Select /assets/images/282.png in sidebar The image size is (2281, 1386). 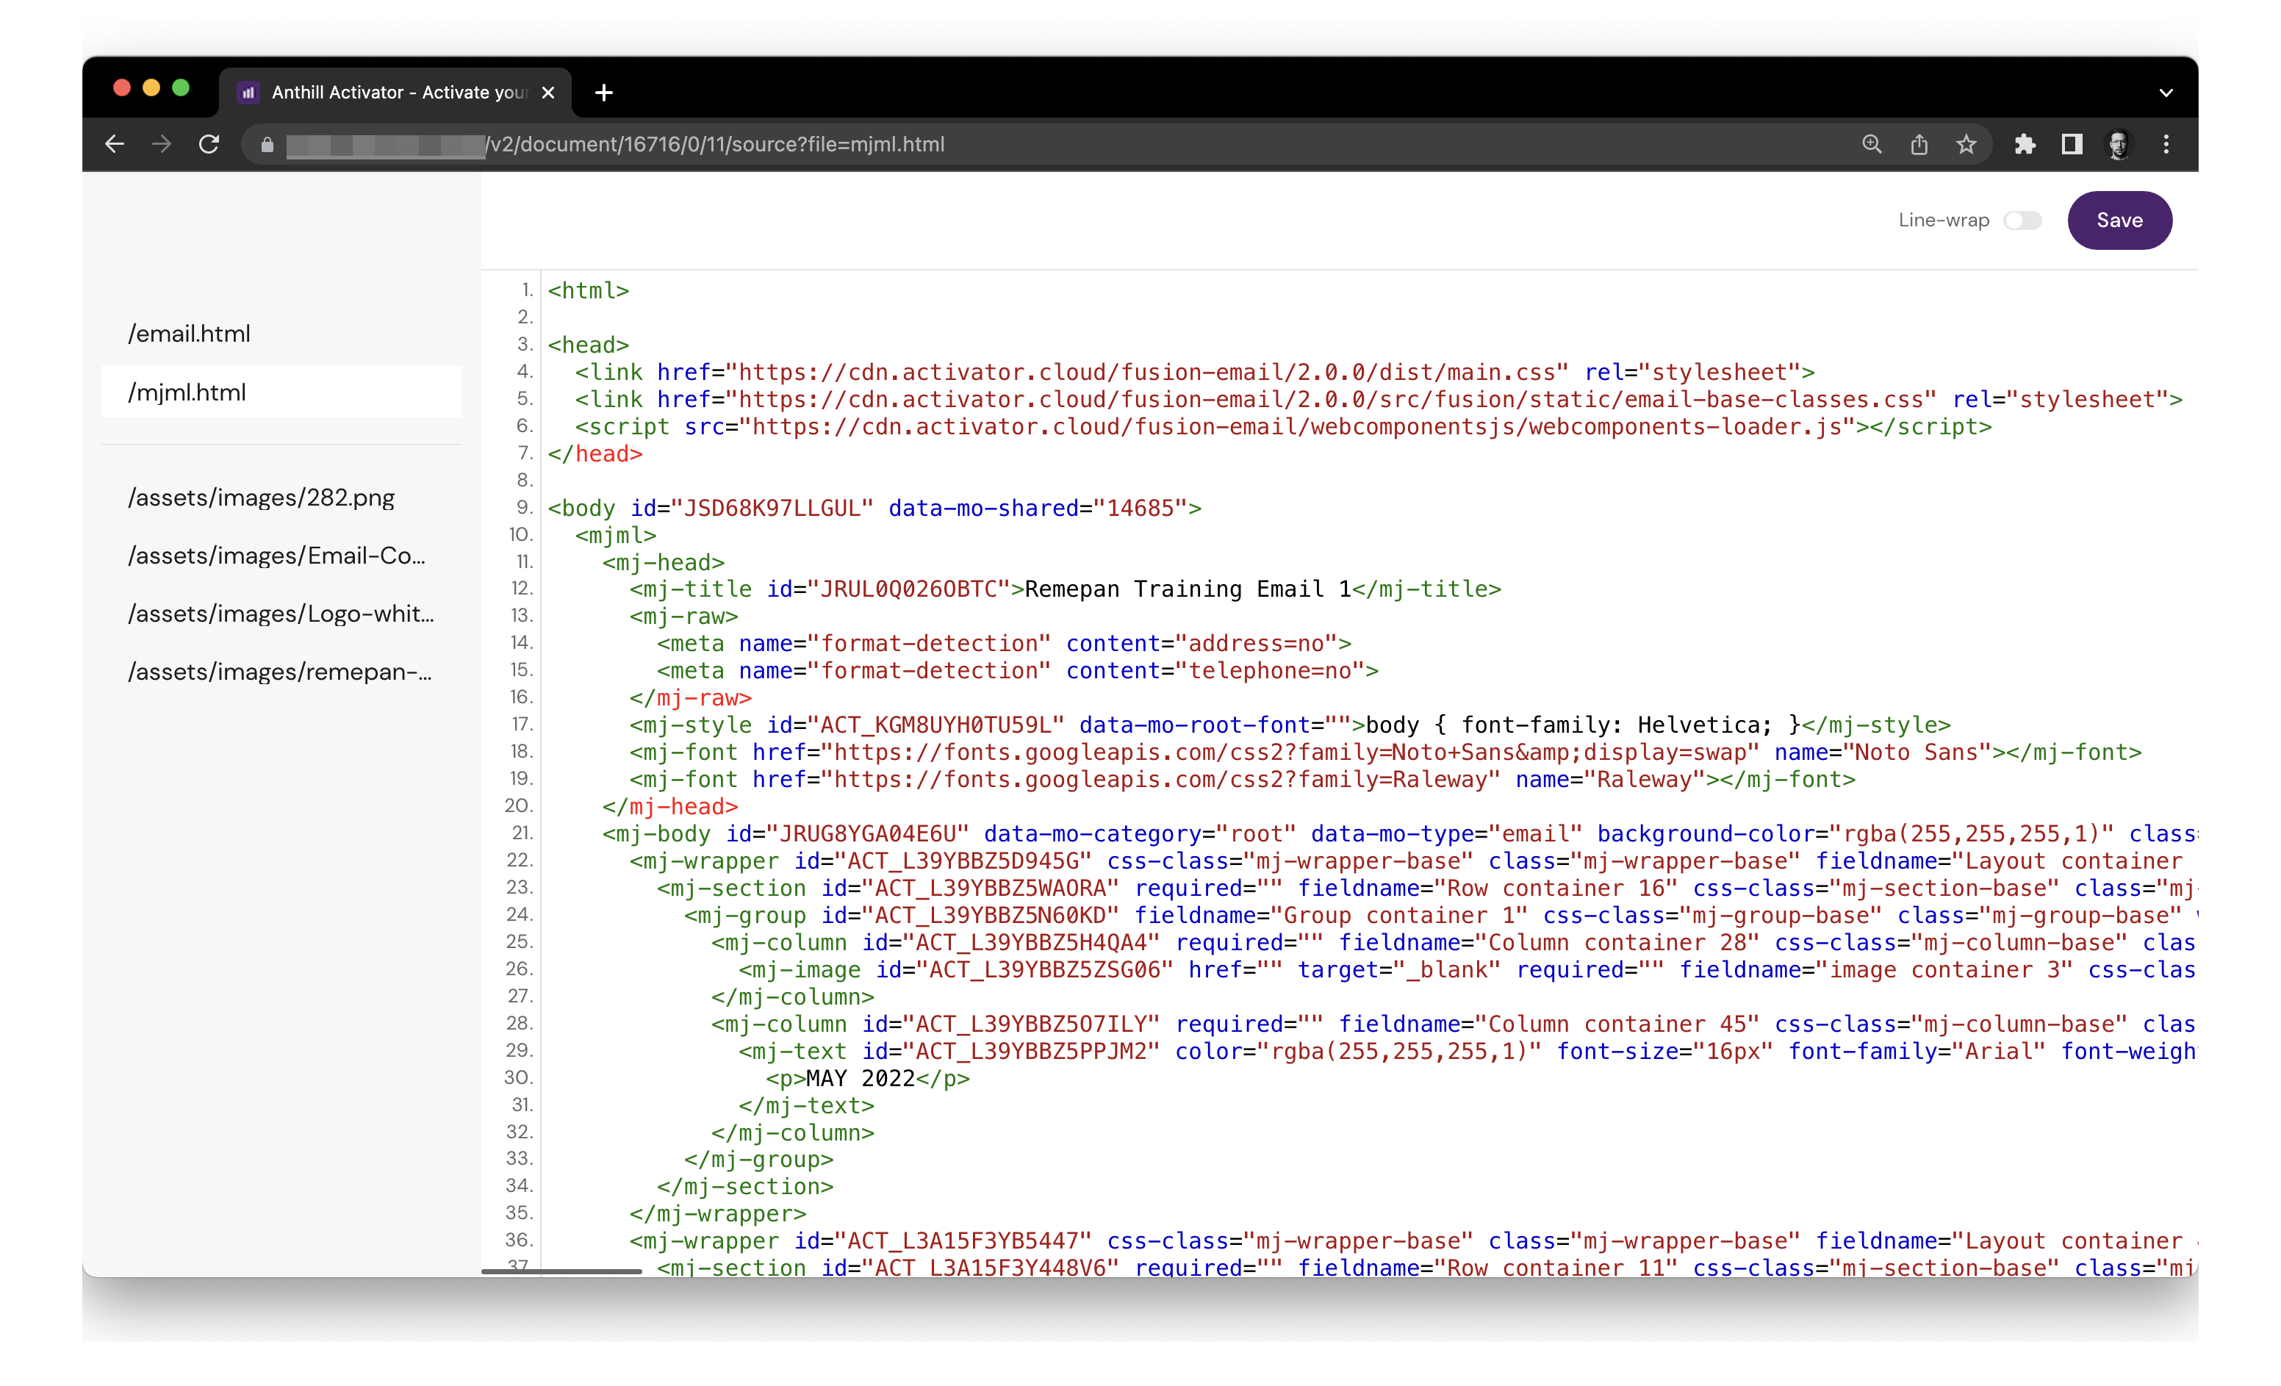(261, 498)
